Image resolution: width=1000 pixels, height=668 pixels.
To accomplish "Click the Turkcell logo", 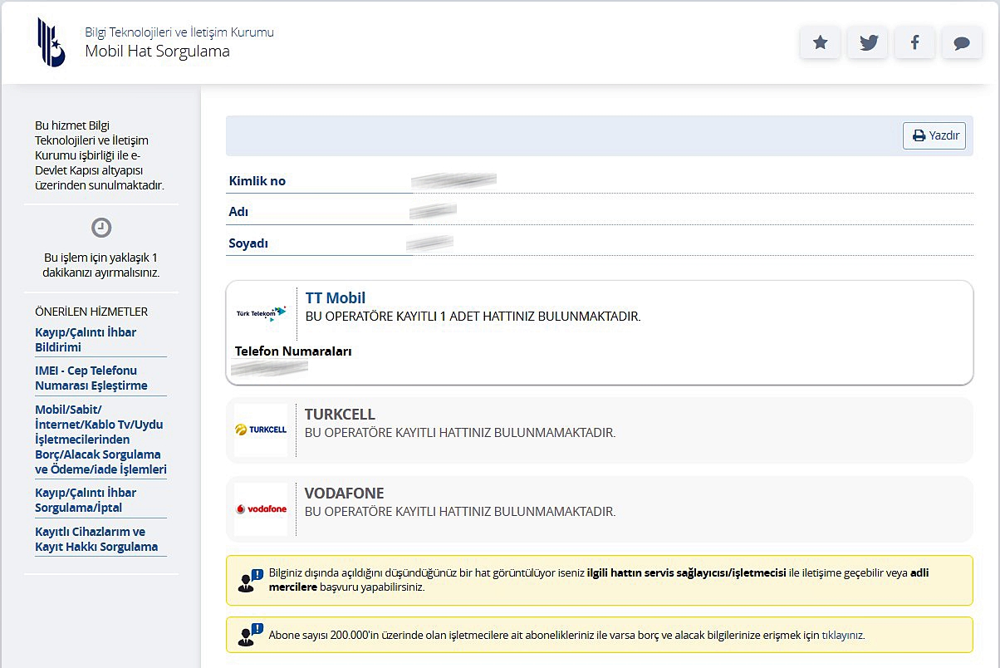I will click(x=261, y=430).
